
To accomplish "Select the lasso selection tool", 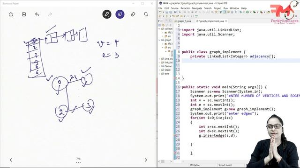I will [146, 14].
